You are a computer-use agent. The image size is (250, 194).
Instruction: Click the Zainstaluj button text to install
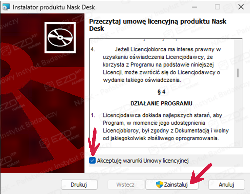[x=176, y=185]
